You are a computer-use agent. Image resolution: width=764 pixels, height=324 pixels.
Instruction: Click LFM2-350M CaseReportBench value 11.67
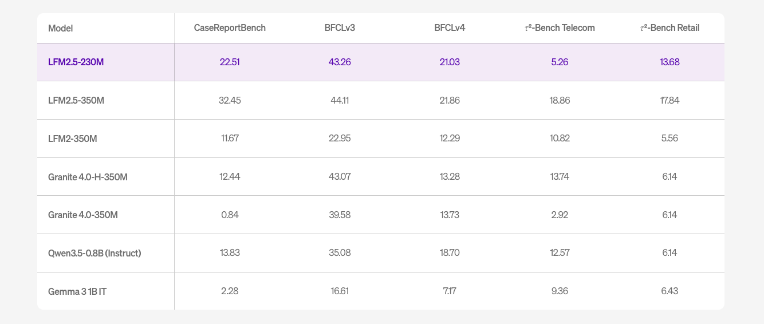[230, 139]
